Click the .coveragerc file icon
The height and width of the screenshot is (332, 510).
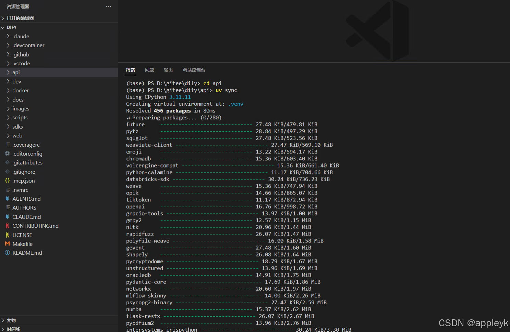[8, 145]
